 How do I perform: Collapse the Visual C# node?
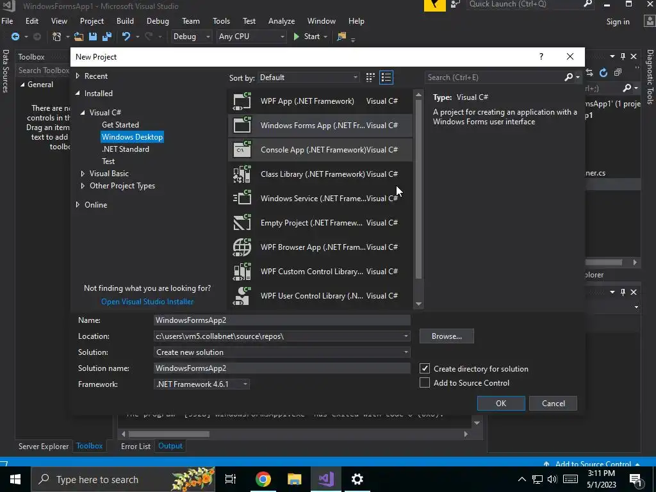tap(83, 113)
